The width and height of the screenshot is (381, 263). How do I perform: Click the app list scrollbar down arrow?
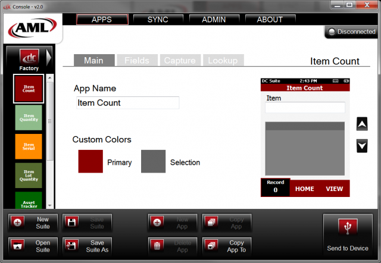pyautogui.click(x=50, y=205)
